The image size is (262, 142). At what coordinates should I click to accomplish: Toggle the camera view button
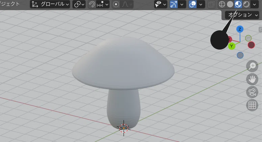[x=252, y=92]
